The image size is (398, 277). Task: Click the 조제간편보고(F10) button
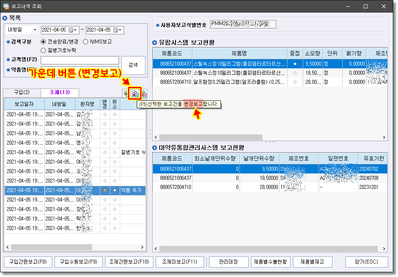[x=129, y=262]
